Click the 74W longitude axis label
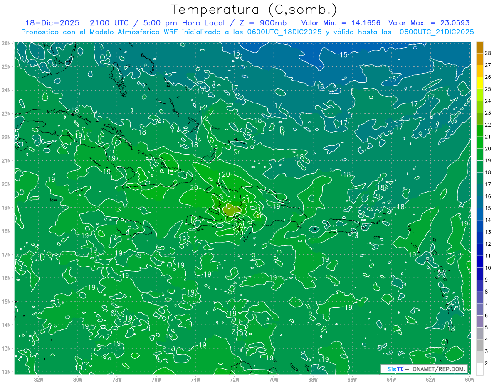The height and width of the screenshot is (385, 499). click(x=195, y=379)
